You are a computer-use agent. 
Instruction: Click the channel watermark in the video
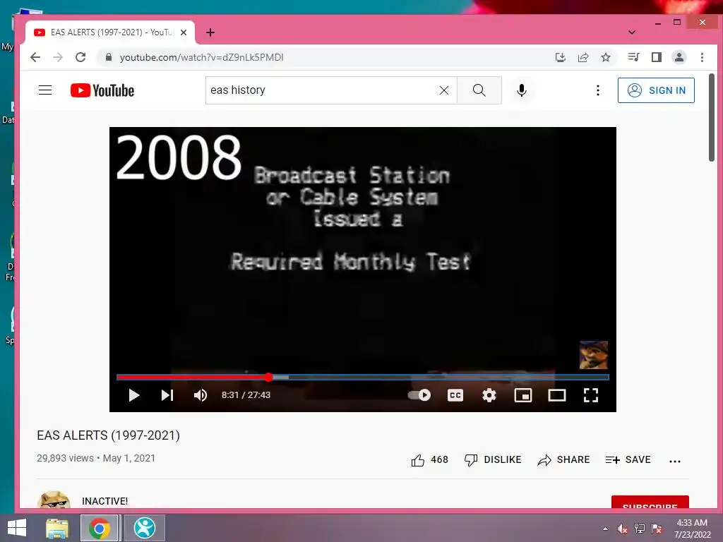coord(593,355)
